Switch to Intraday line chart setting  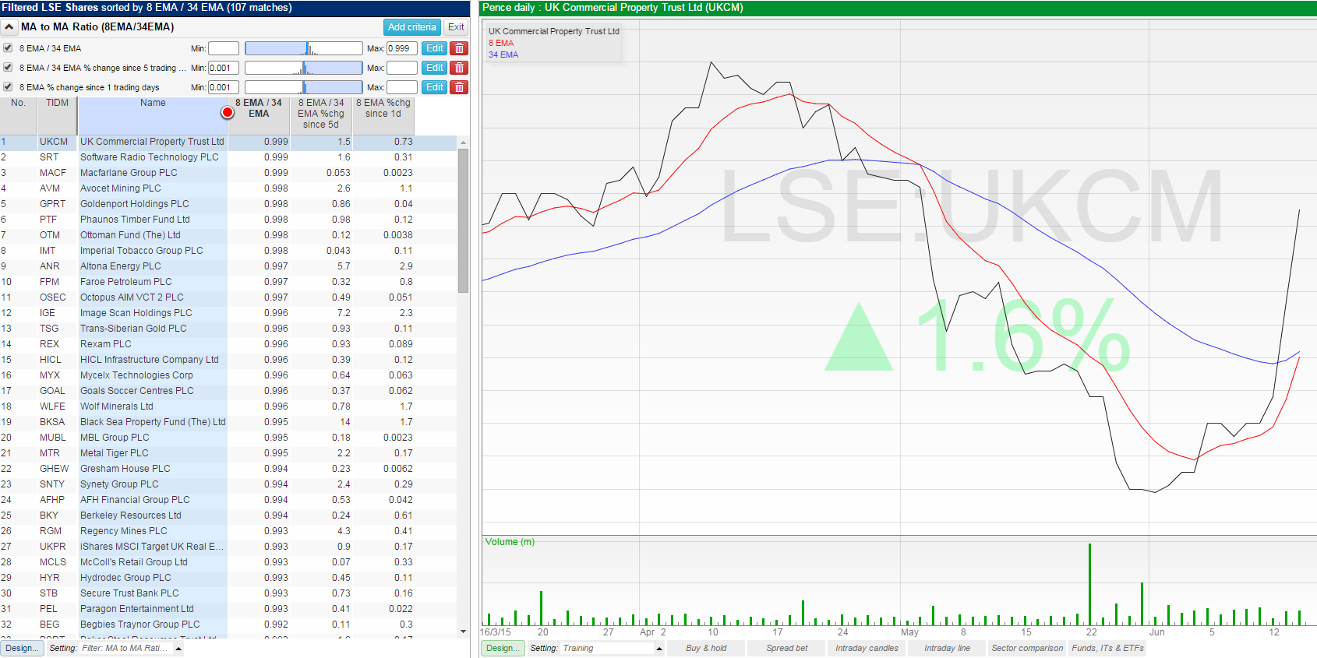coord(947,648)
